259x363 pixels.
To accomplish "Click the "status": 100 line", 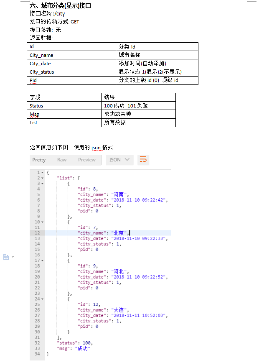I will click(x=75, y=343).
